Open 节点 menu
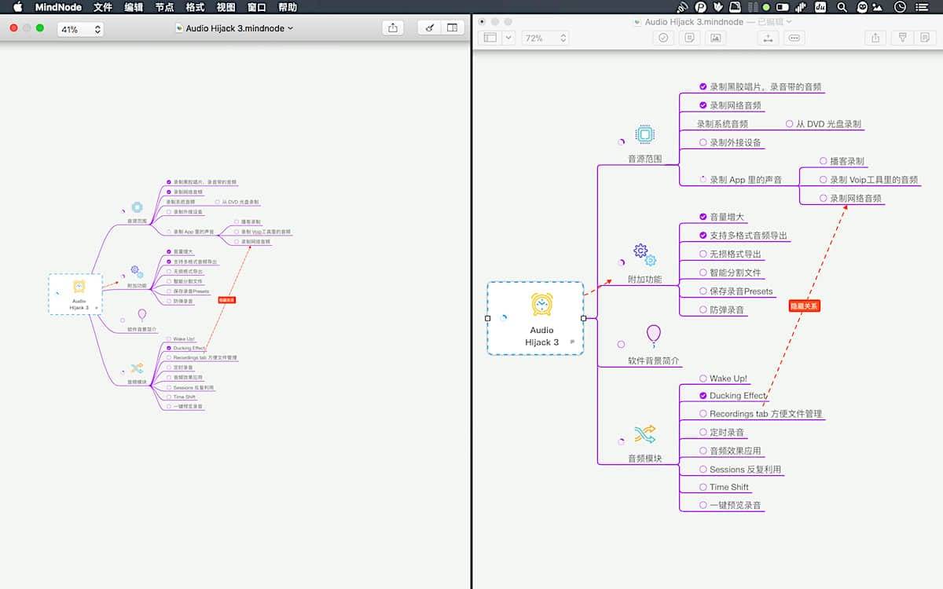This screenshot has width=943, height=589. click(x=164, y=7)
